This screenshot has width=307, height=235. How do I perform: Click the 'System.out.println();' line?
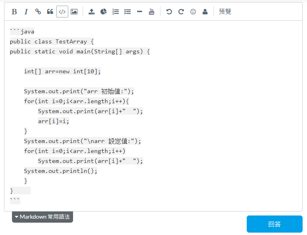pos(61,171)
